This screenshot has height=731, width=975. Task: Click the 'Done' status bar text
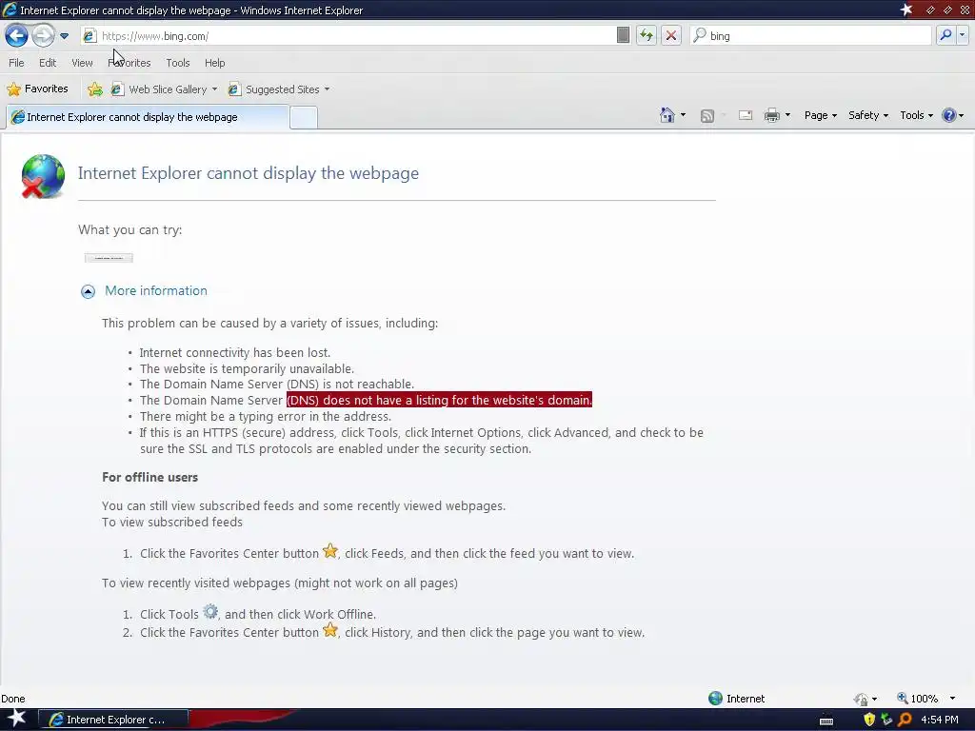pyautogui.click(x=13, y=699)
